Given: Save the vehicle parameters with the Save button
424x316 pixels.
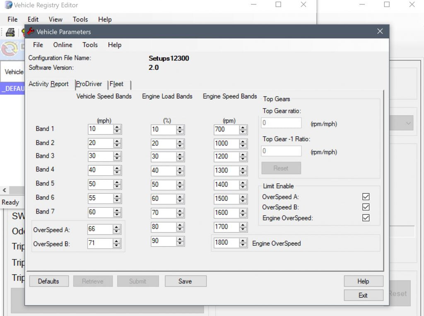Looking at the screenshot, I should click(x=185, y=281).
